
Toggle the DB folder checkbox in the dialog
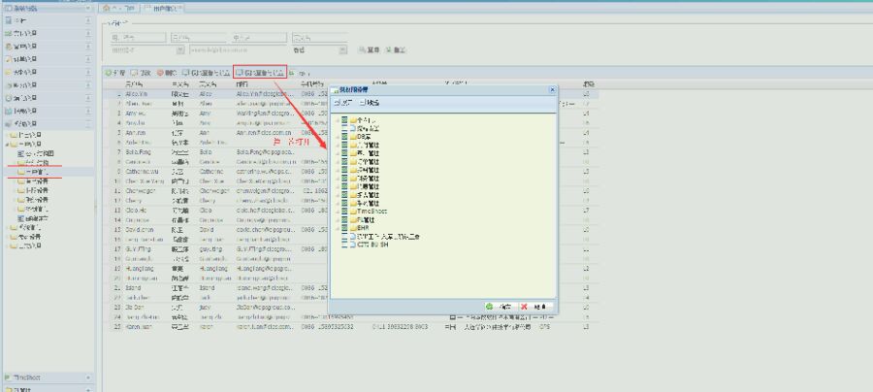pos(344,137)
